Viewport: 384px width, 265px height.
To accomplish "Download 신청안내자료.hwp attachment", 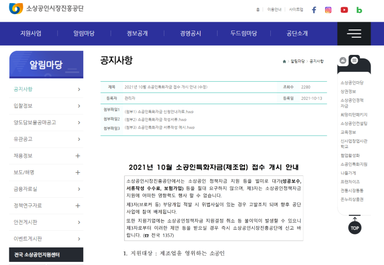I will [x=159, y=112].
